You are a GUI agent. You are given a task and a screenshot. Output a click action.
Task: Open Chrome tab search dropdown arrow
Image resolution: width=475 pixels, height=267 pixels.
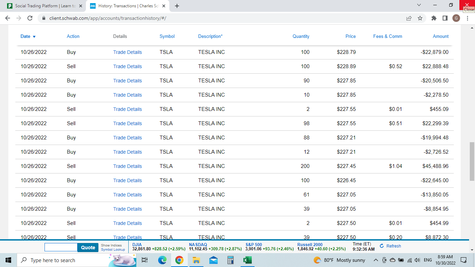(x=419, y=5)
